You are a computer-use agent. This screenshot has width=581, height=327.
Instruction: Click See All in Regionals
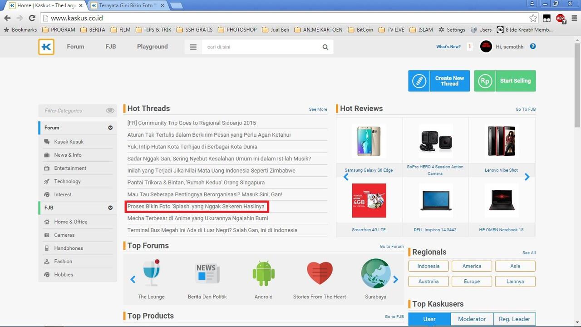529,253
